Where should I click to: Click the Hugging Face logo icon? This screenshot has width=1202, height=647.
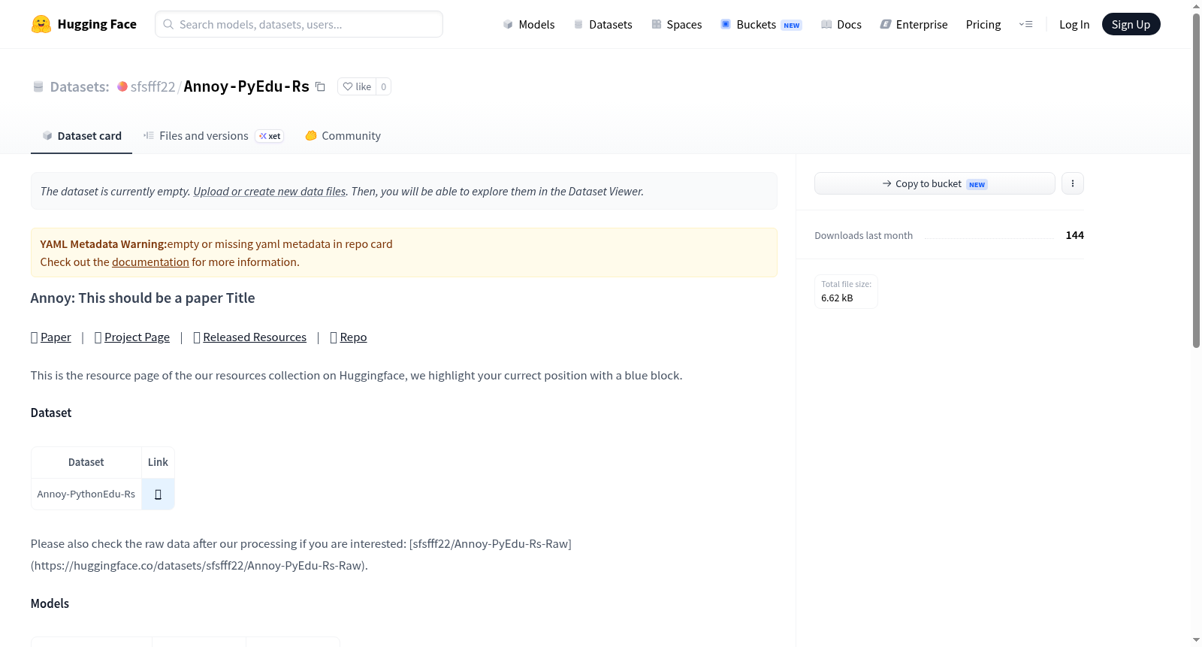pyautogui.click(x=41, y=24)
